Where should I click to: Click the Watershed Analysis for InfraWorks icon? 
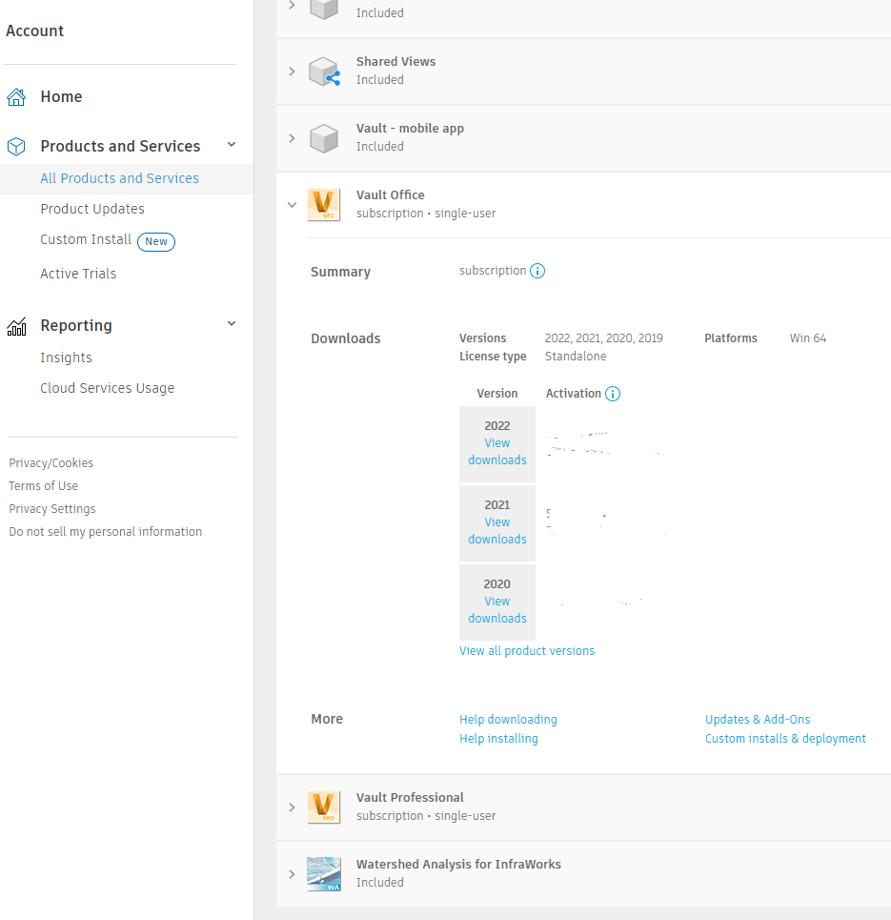324,873
